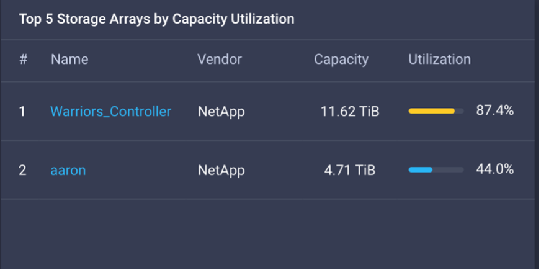Click the # column header
541x270 pixels.
click(23, 60)
